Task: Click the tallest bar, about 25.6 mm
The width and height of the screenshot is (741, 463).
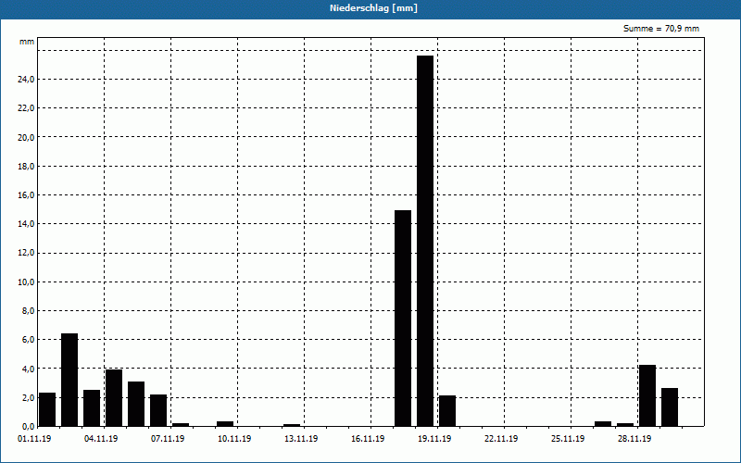Action: 425,241
